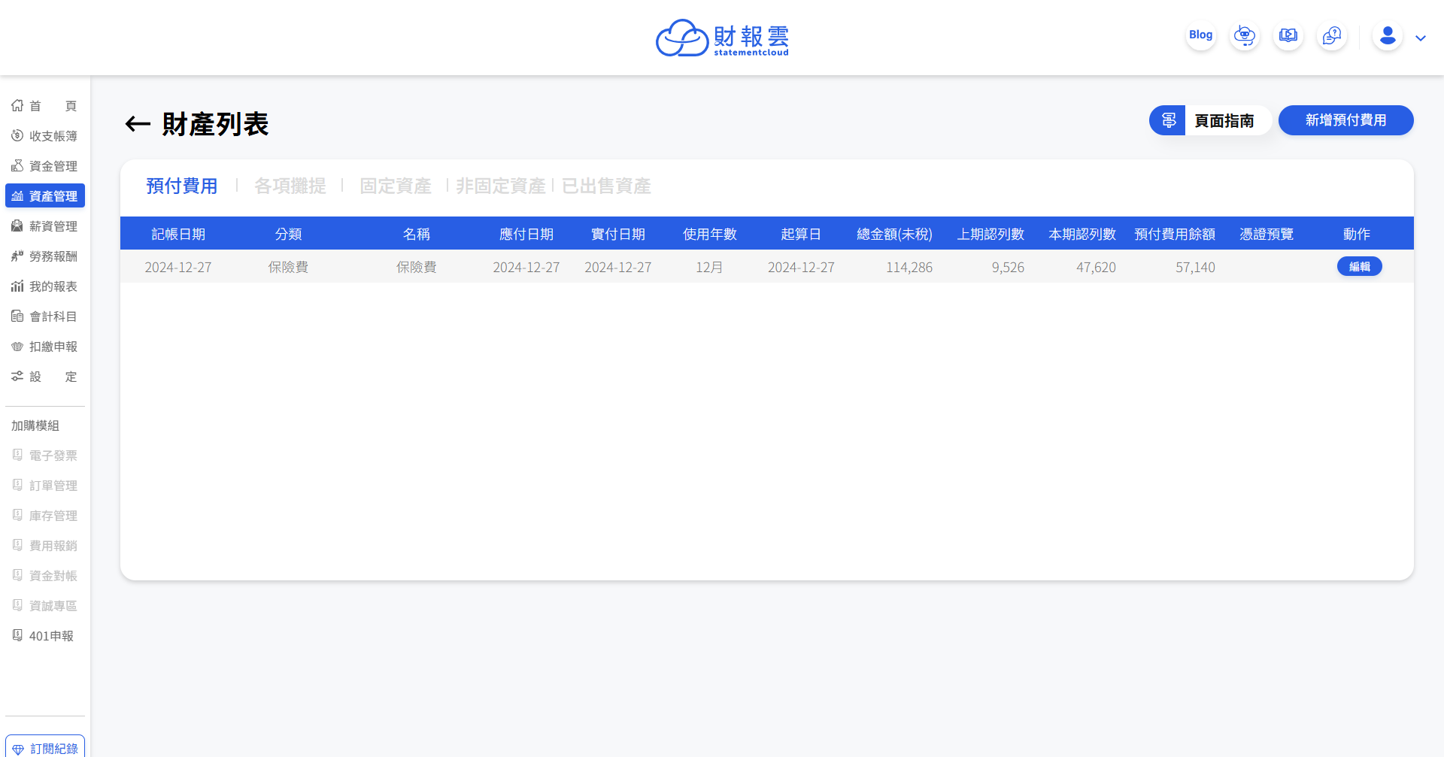Switch to the 各項攤提 tab
The width and height of the screenshot is (1444, 757).
(x=290, y=186)
